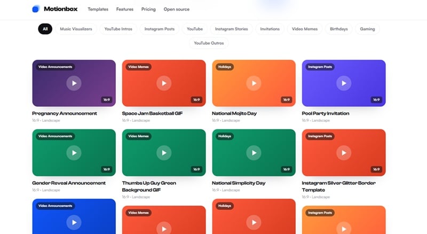
Task: Click Instagram Posts tag on Silver Glitter card
Action: (320, 136)
